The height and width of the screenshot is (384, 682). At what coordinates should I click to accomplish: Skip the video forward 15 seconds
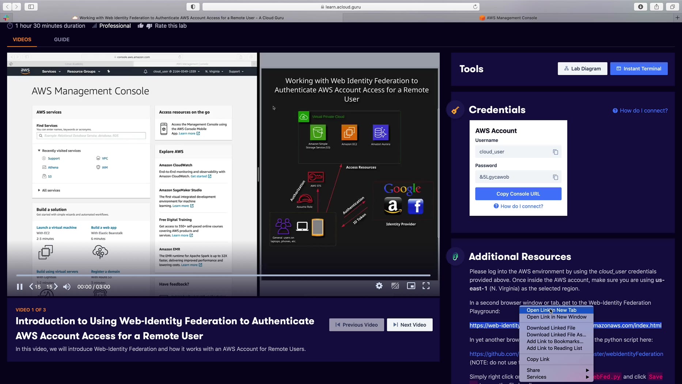point(52,287)
